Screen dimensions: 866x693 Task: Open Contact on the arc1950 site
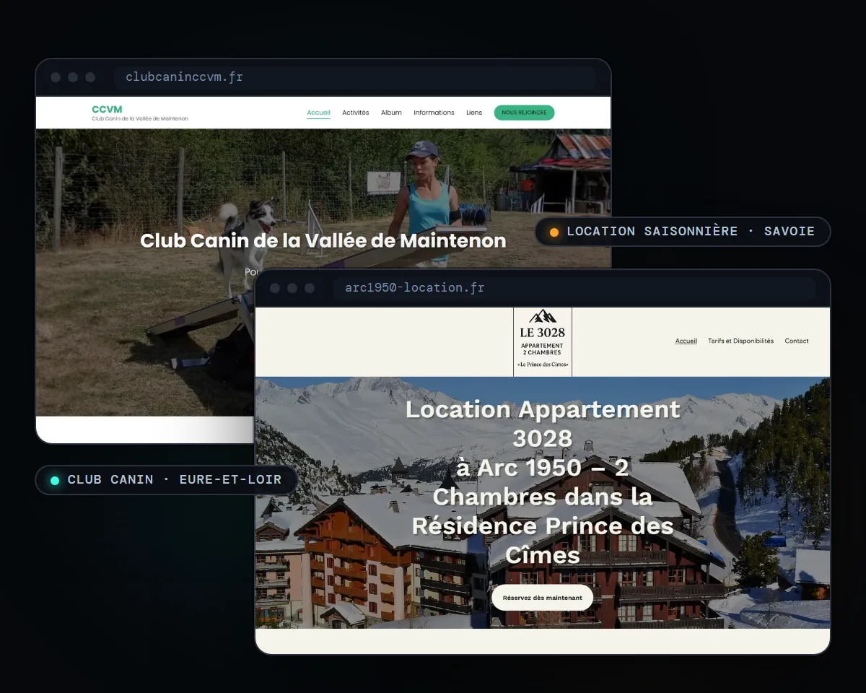[797, 341]
